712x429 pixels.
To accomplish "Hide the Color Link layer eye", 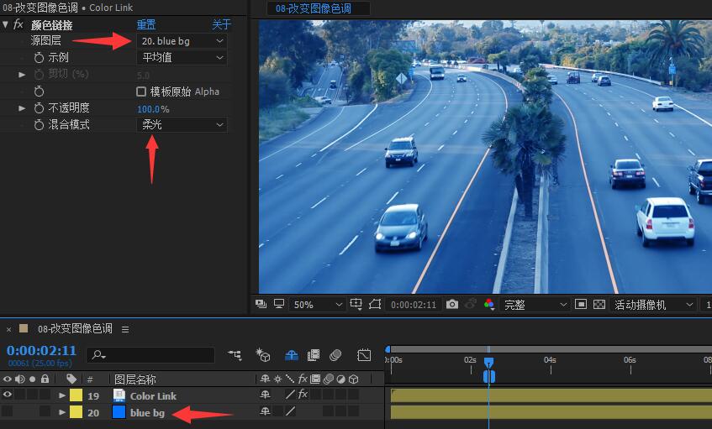I will (x=8, y=395).
